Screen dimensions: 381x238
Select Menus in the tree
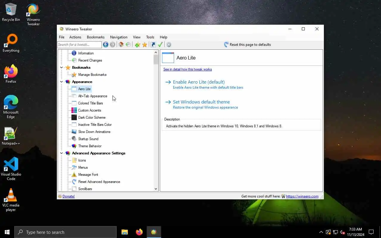tap(83, 167)
